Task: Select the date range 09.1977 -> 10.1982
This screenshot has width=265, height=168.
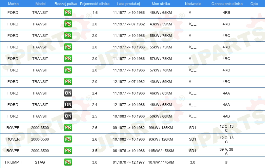Action: 129,128
